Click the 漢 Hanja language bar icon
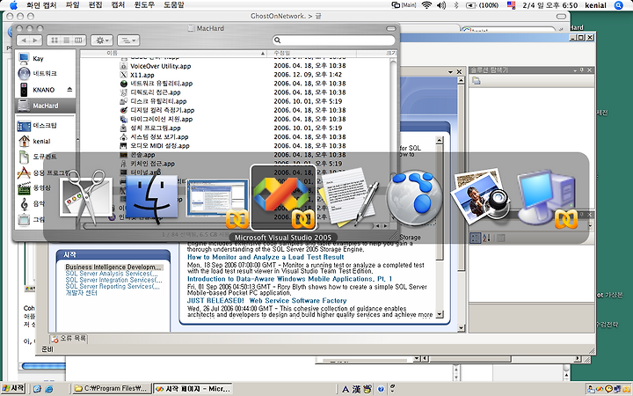Image resolution: width=633 pixels, height=396 pixels. 356,389
